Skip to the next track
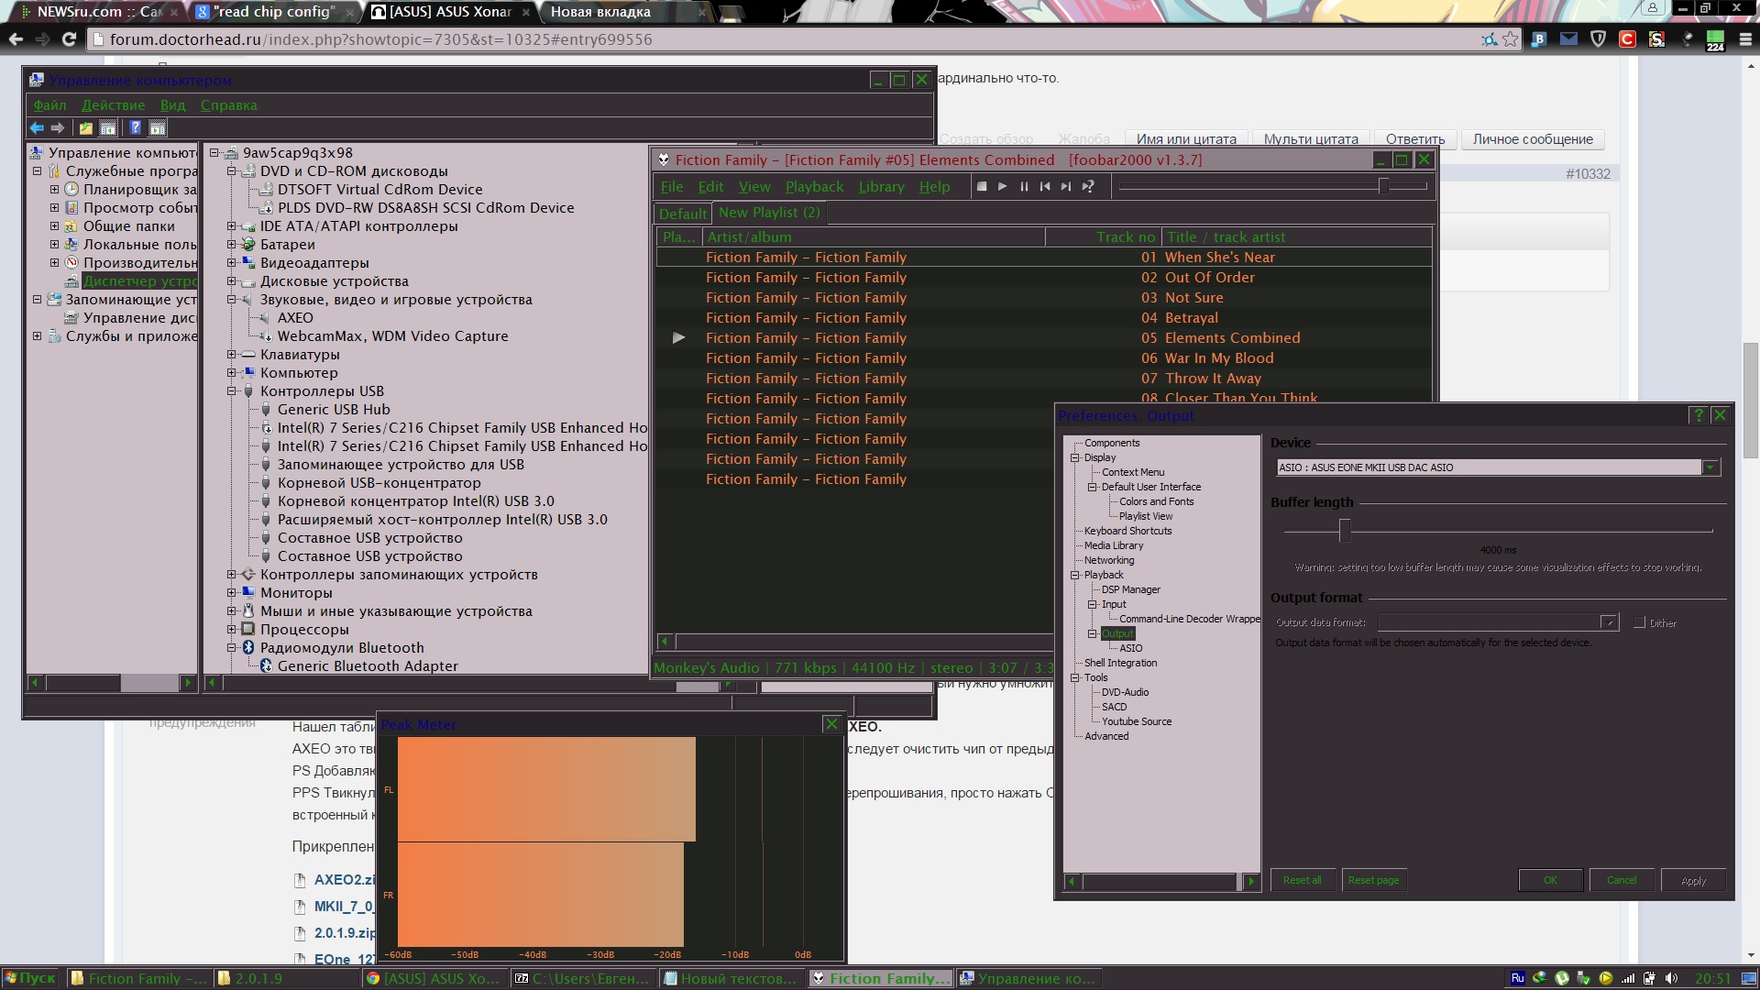The height and width of the screenshot is (990, 1760). click(1066, 186)
